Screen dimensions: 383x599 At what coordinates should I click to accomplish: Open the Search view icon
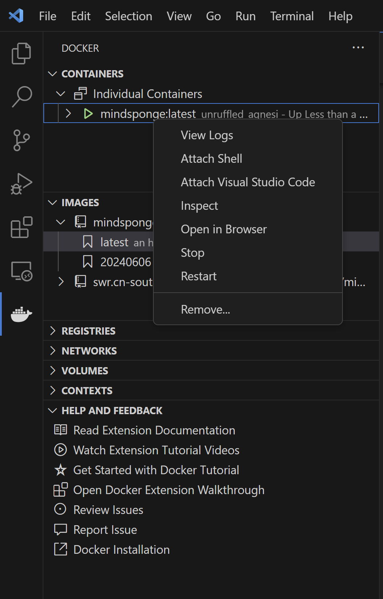[x=21, y=97]
